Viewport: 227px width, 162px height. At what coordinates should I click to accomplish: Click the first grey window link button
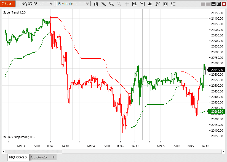[x=203, y=4]
